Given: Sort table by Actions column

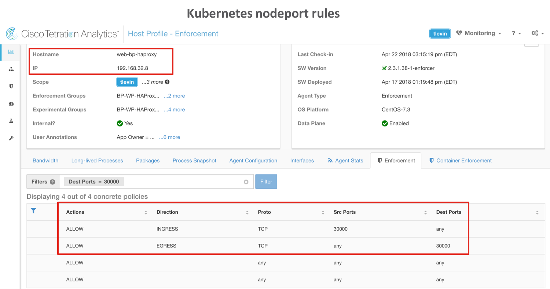Looking at the screenshot, I should 146,212.
